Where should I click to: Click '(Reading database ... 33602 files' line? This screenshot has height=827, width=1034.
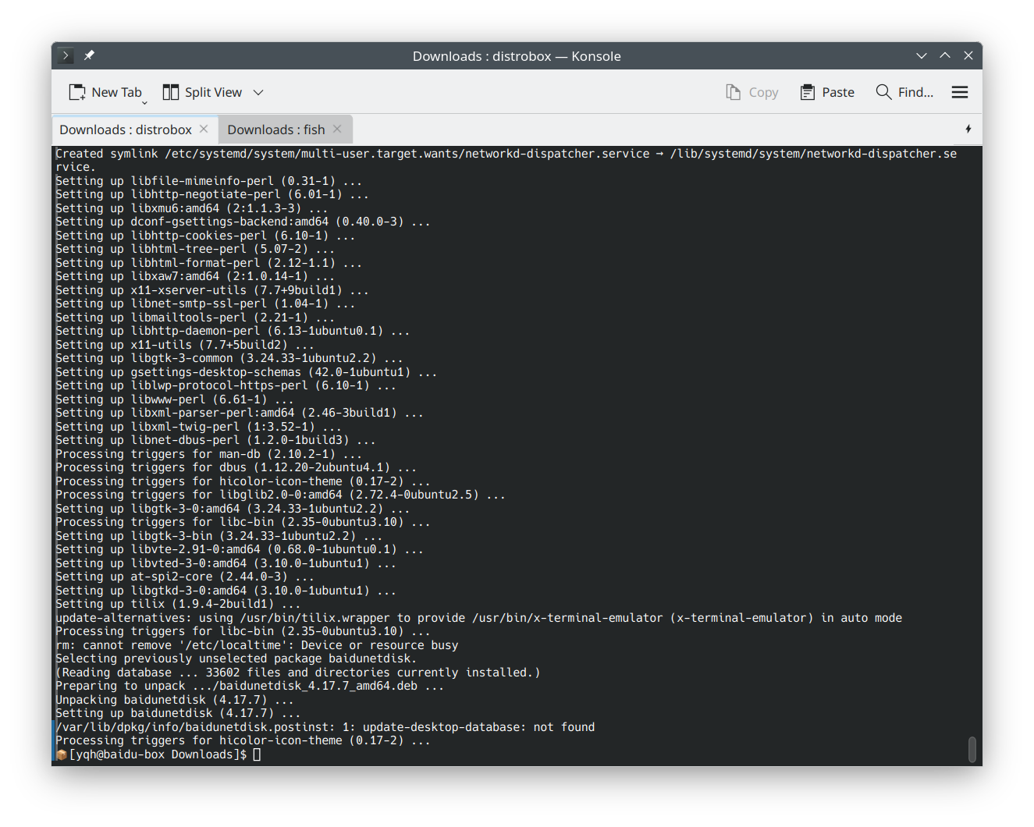click(x=298, y=673)
